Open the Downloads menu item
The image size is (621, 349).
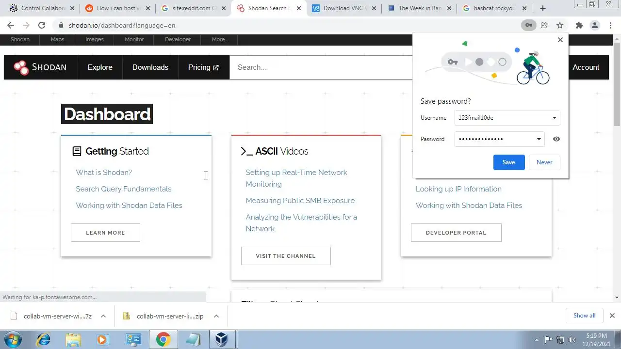[150, 67]
